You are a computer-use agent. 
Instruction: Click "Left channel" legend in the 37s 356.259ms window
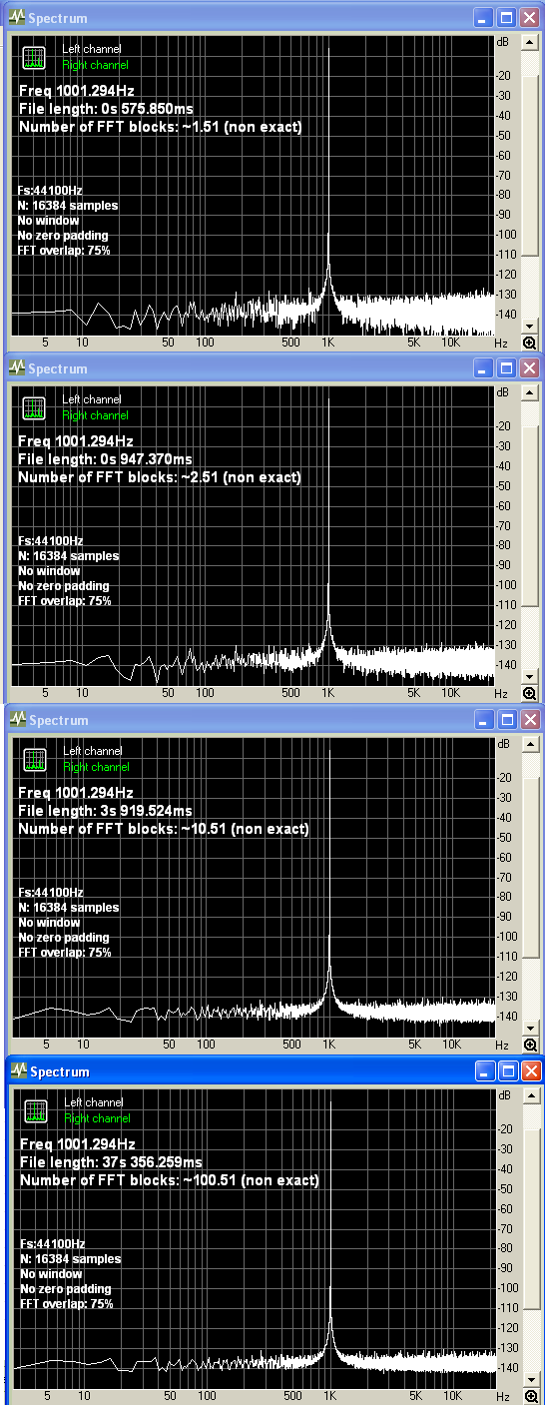[x=93, y=1102]
